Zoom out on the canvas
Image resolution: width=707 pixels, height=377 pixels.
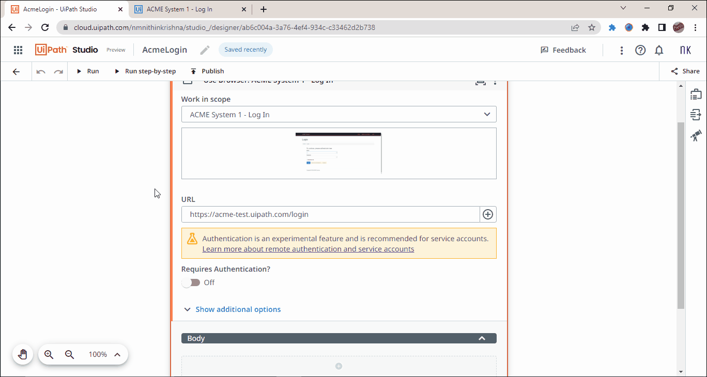click(69, 354)
